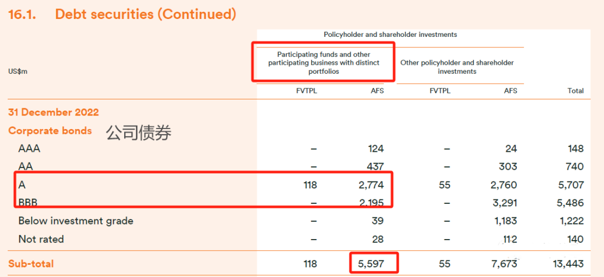Screen dimensions: 604x277
Task: Click the "Sub-total" row label
Action: (x=31, y=264)
